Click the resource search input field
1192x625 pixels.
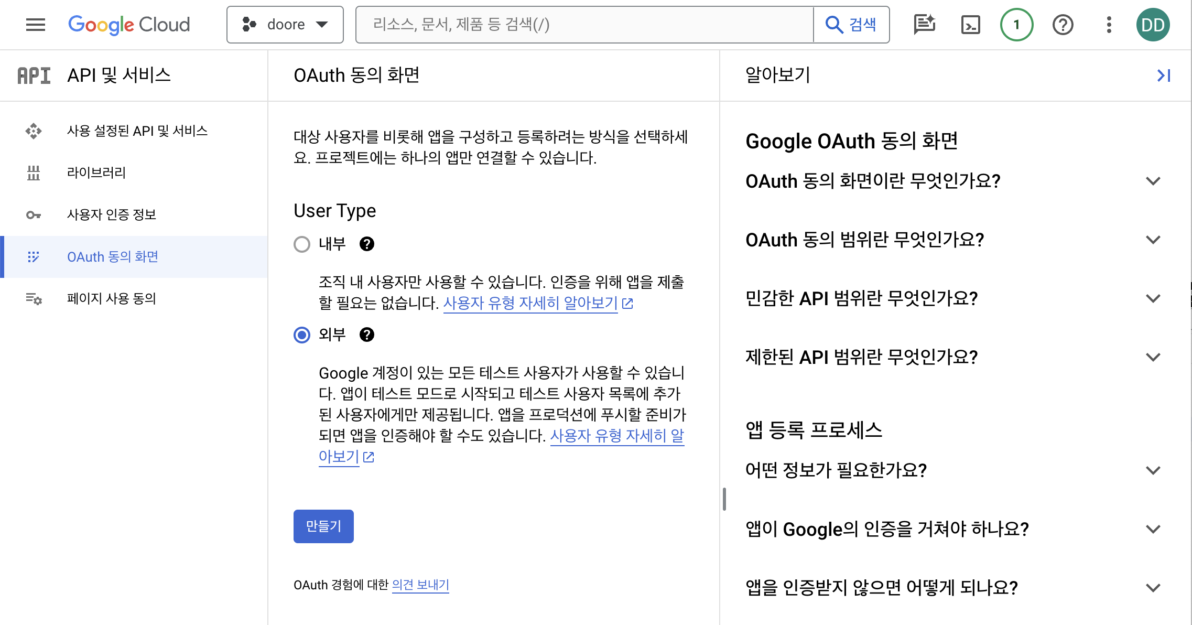point(584,25)
